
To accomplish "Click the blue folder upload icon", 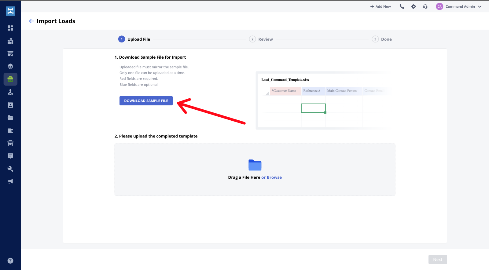I will tap(255, 165).
